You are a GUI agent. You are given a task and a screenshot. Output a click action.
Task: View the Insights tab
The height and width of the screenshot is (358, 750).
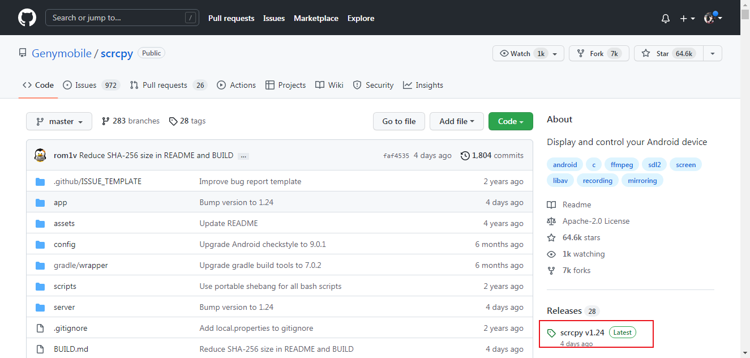tap(423, 85)
